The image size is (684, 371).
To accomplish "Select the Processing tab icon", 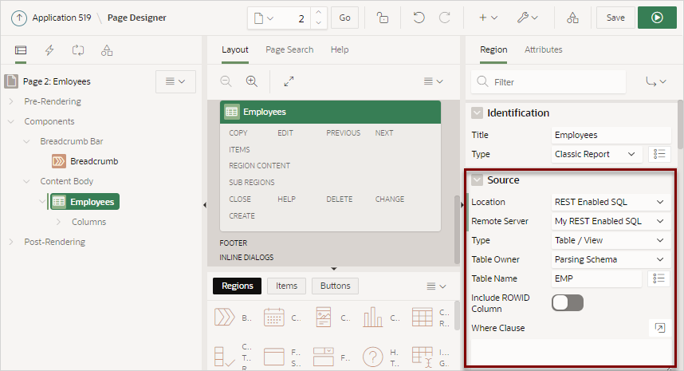I will click(x=78, y=50).
